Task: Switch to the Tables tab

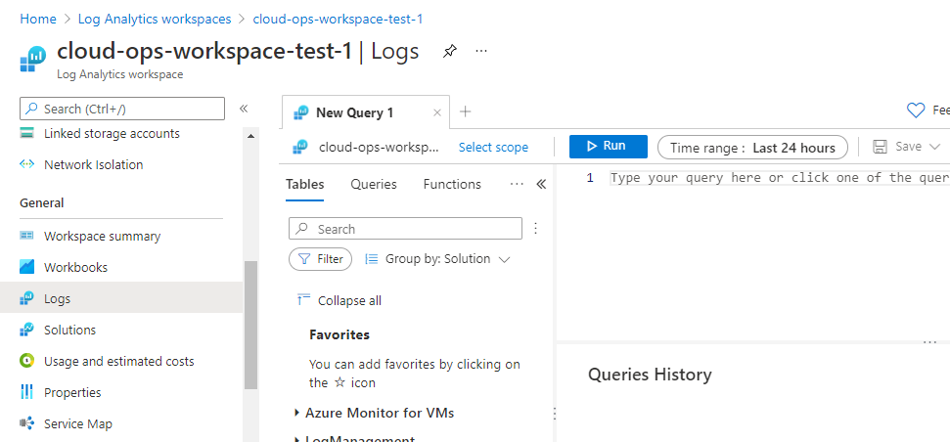Action: 304,184
